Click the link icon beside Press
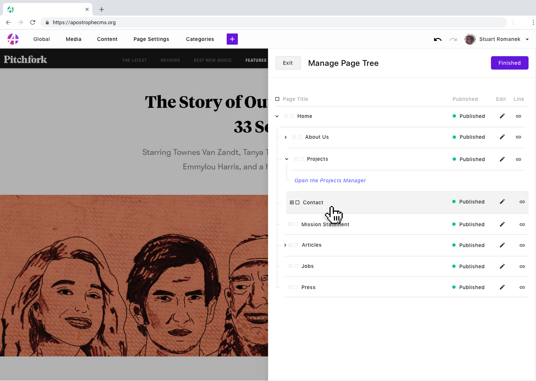536x381 pixels. pos(522,287)
